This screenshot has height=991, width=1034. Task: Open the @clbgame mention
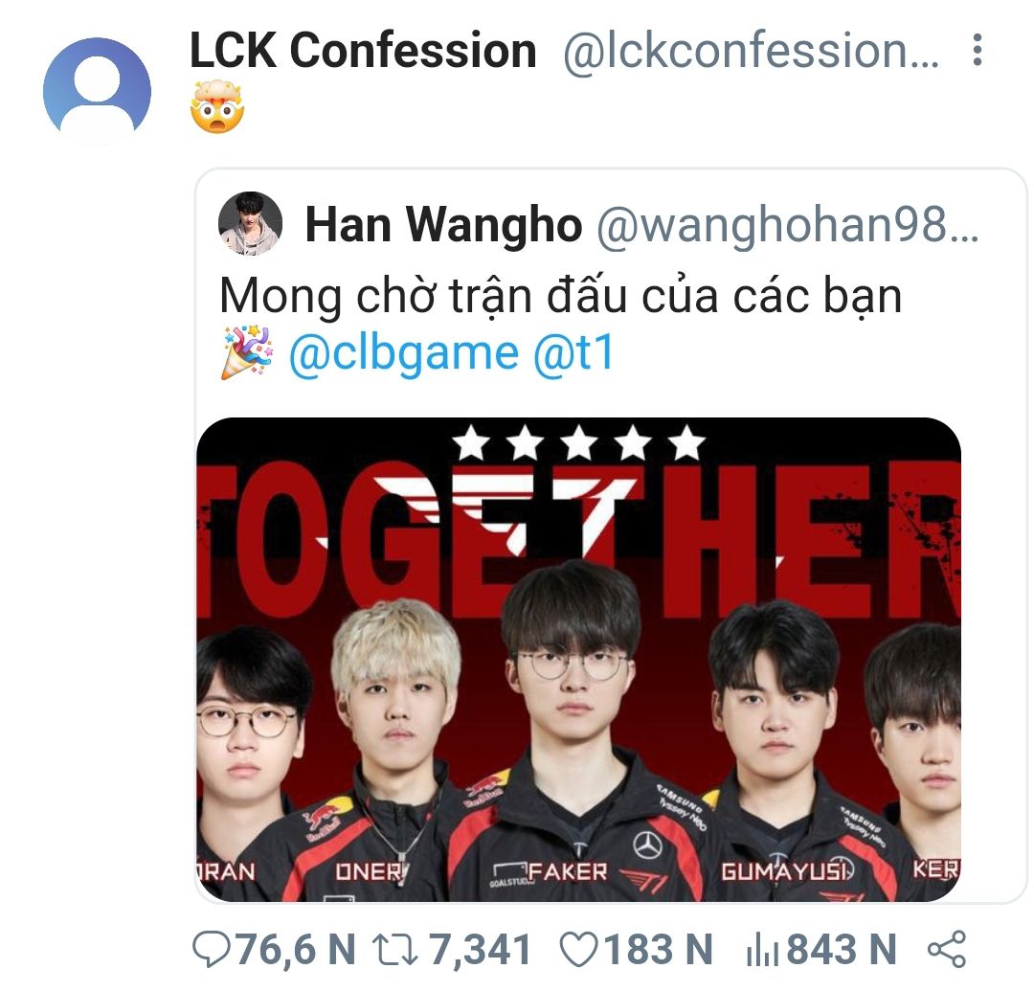pos(404,354)
